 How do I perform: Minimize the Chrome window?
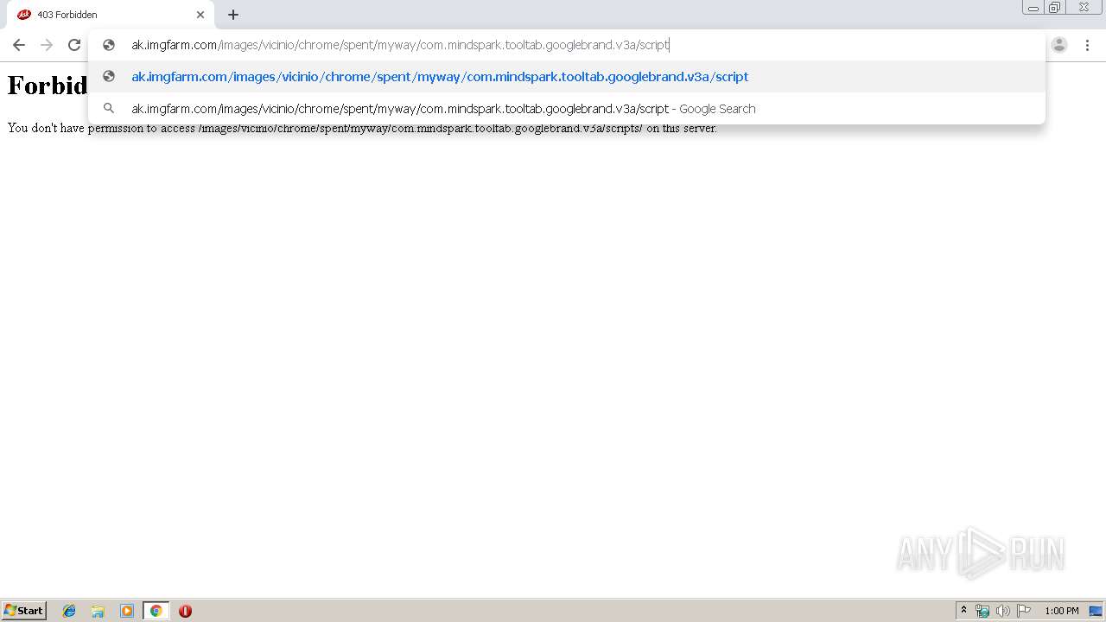pyautogui.click(x=1033, y=8)
